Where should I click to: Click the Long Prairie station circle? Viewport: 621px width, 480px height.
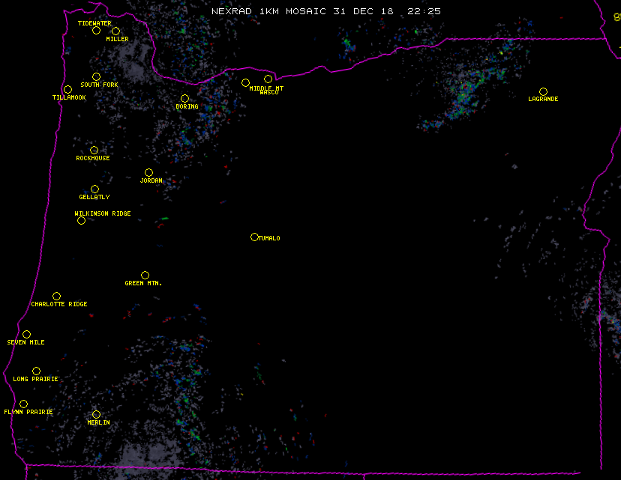pyautogui.click(x=36, y=371)
